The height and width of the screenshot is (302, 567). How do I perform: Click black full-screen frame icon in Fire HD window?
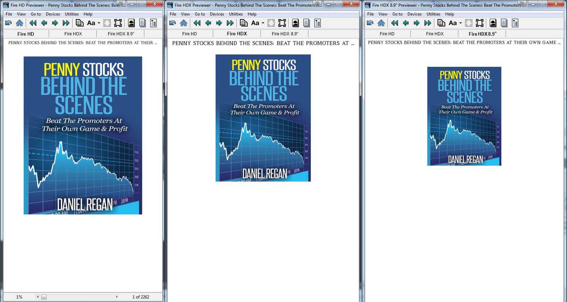(x=118, y=23)
